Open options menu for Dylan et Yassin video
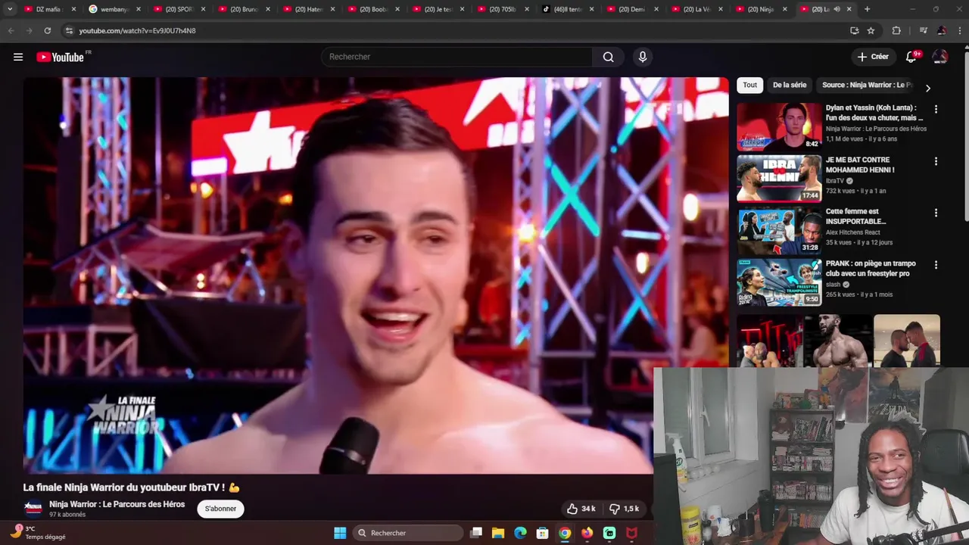Image resolution: width=969 pixels, height=545 pixels. point(936,110)
